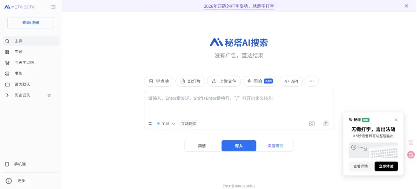
Task: Click 查看详情 in the popup
Action: [360, 166]
